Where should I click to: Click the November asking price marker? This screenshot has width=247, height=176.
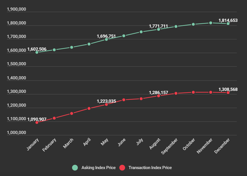[x=211, y=23]
